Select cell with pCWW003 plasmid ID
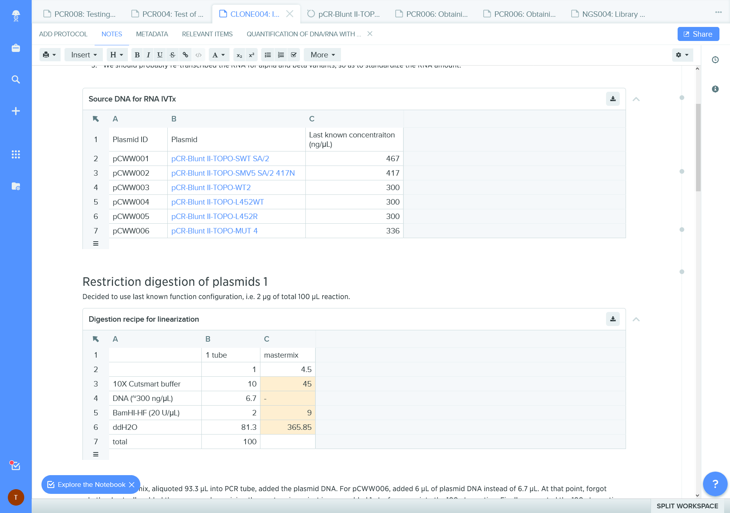This screenshot has height=513, width=730. click(138, 188)
